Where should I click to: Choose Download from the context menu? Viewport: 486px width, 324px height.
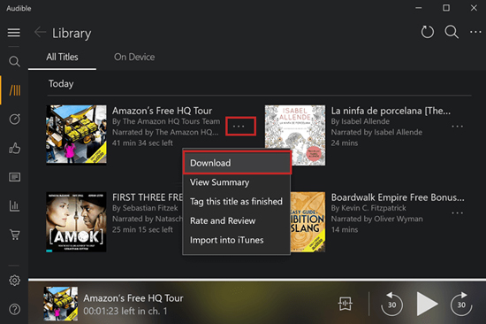[x=237, y=163]
